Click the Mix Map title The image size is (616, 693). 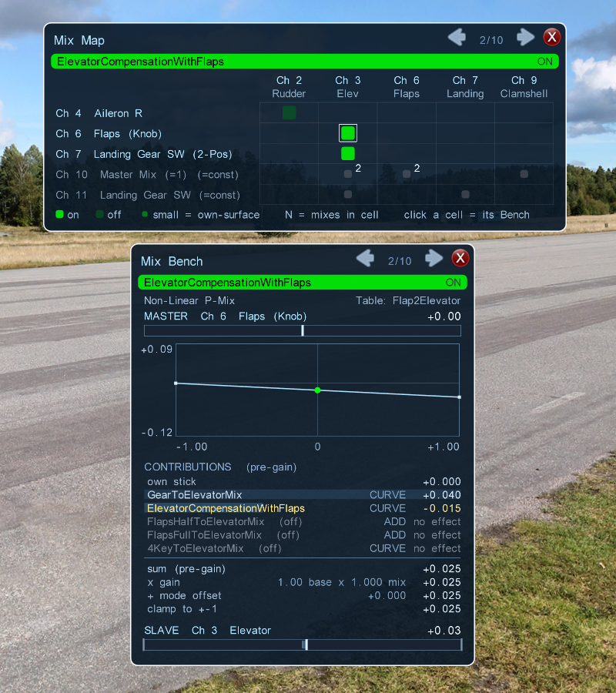point(79,41)
